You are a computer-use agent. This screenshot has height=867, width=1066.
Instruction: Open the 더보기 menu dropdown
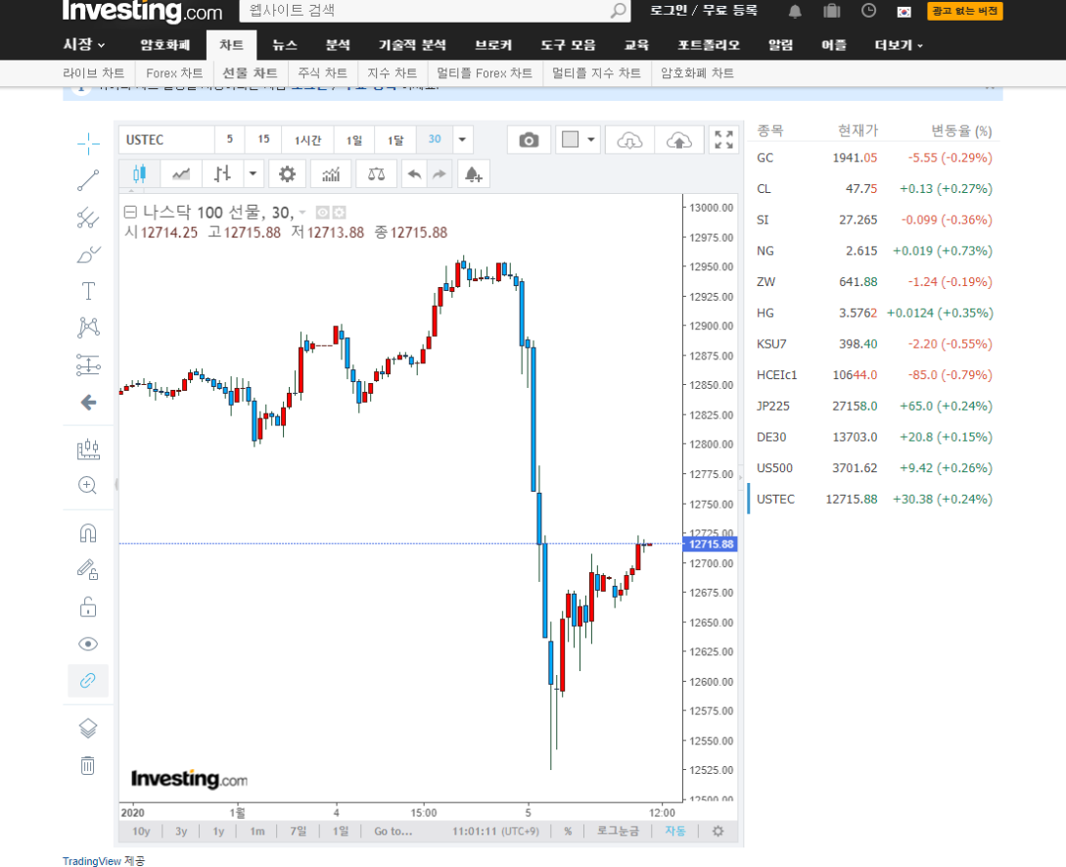pos(899,45)
